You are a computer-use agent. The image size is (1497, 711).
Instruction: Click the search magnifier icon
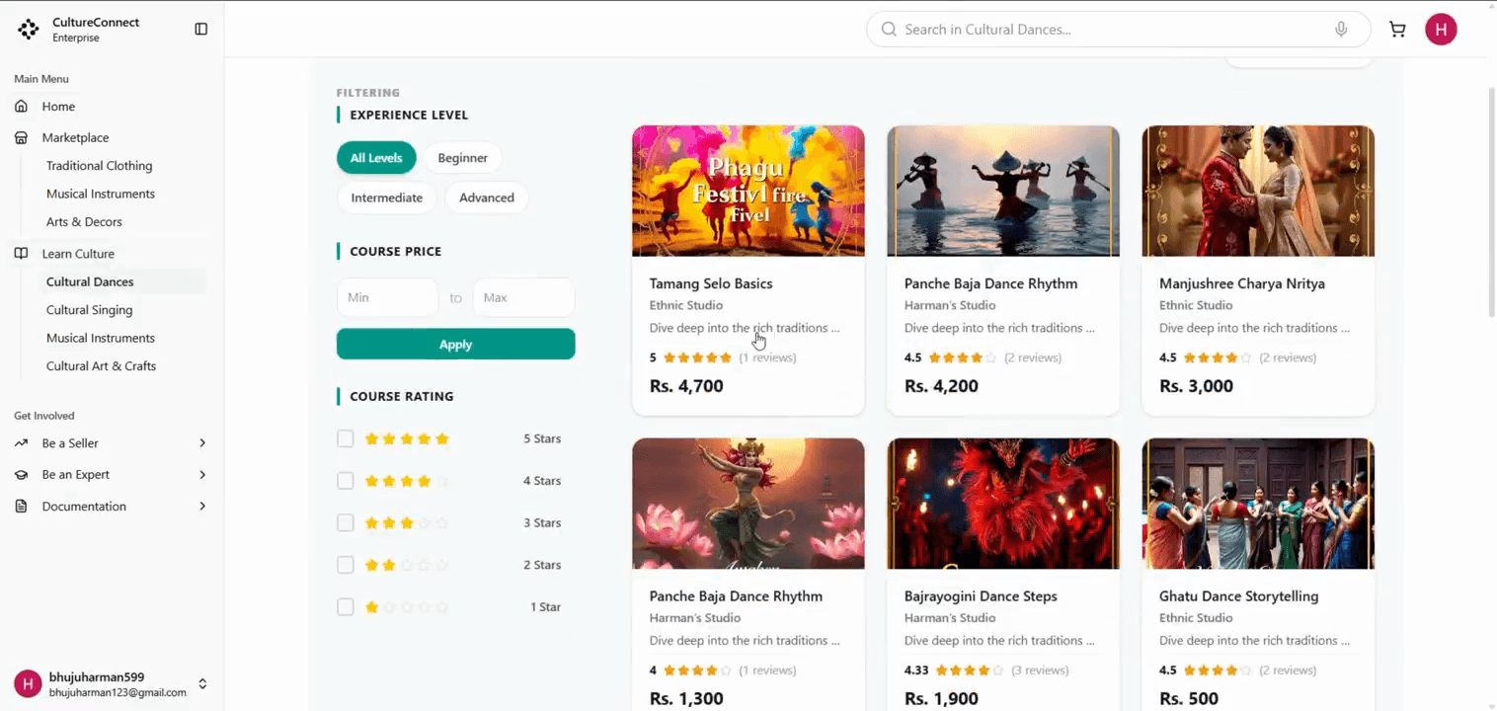pyautogui.click(x=889, y=30)
